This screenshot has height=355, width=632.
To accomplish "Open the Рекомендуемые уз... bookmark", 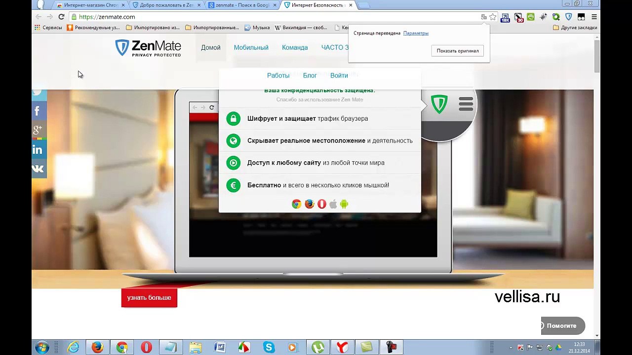I will (93, 28).
